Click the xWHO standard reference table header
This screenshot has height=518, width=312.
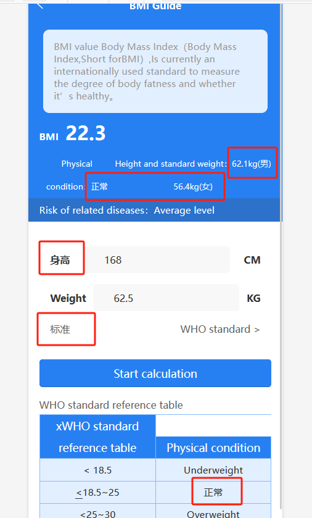[x=97, y=437]
